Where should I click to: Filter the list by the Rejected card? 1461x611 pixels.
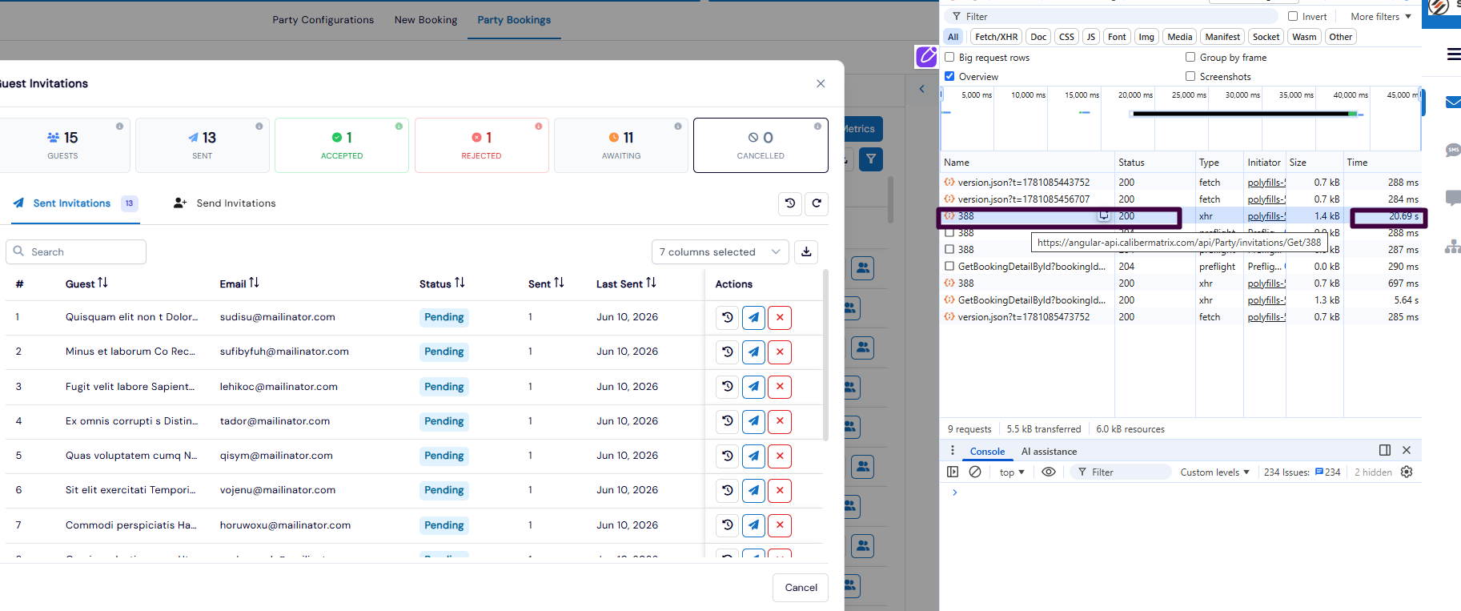pos(482,145)
